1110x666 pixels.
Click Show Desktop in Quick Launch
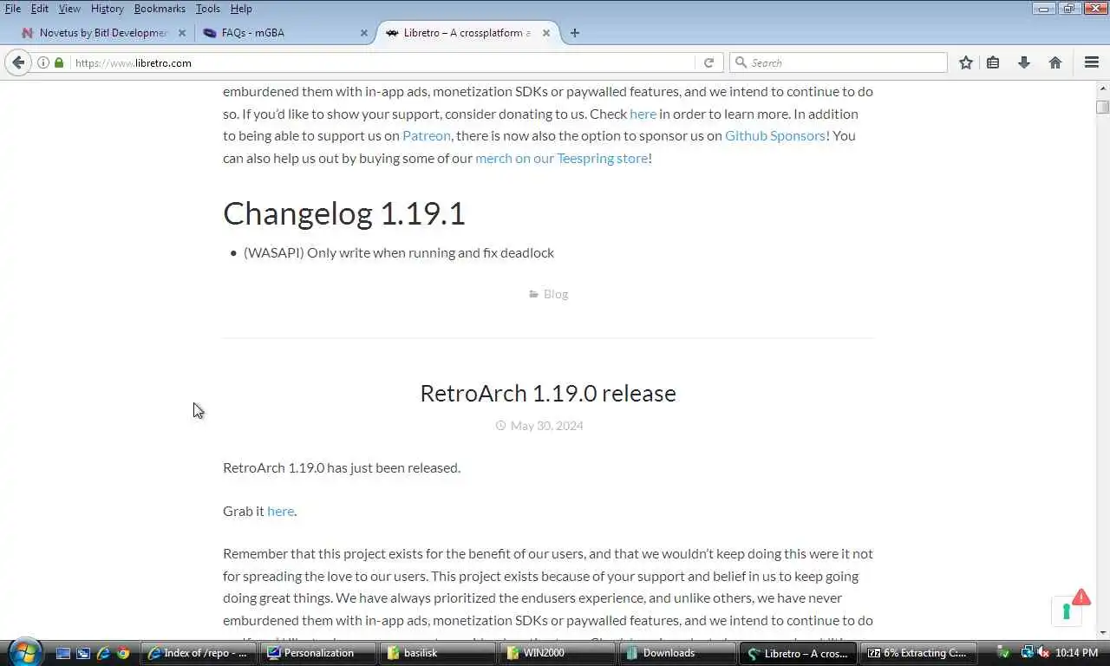coord(63,653)
